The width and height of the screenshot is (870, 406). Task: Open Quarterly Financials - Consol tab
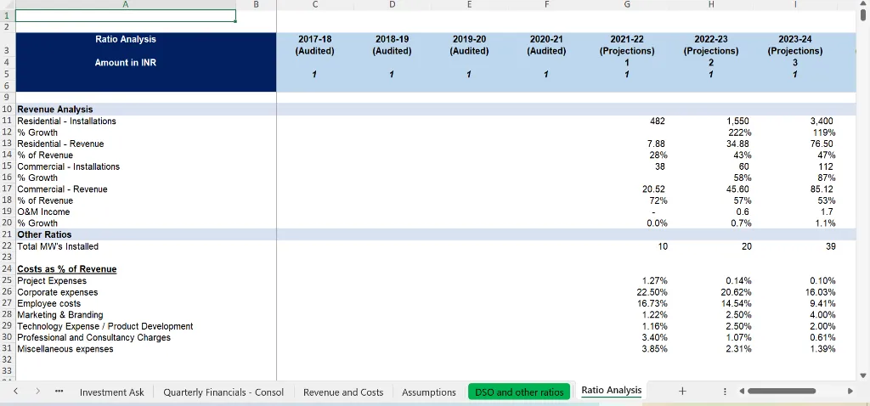click(223, 392)
